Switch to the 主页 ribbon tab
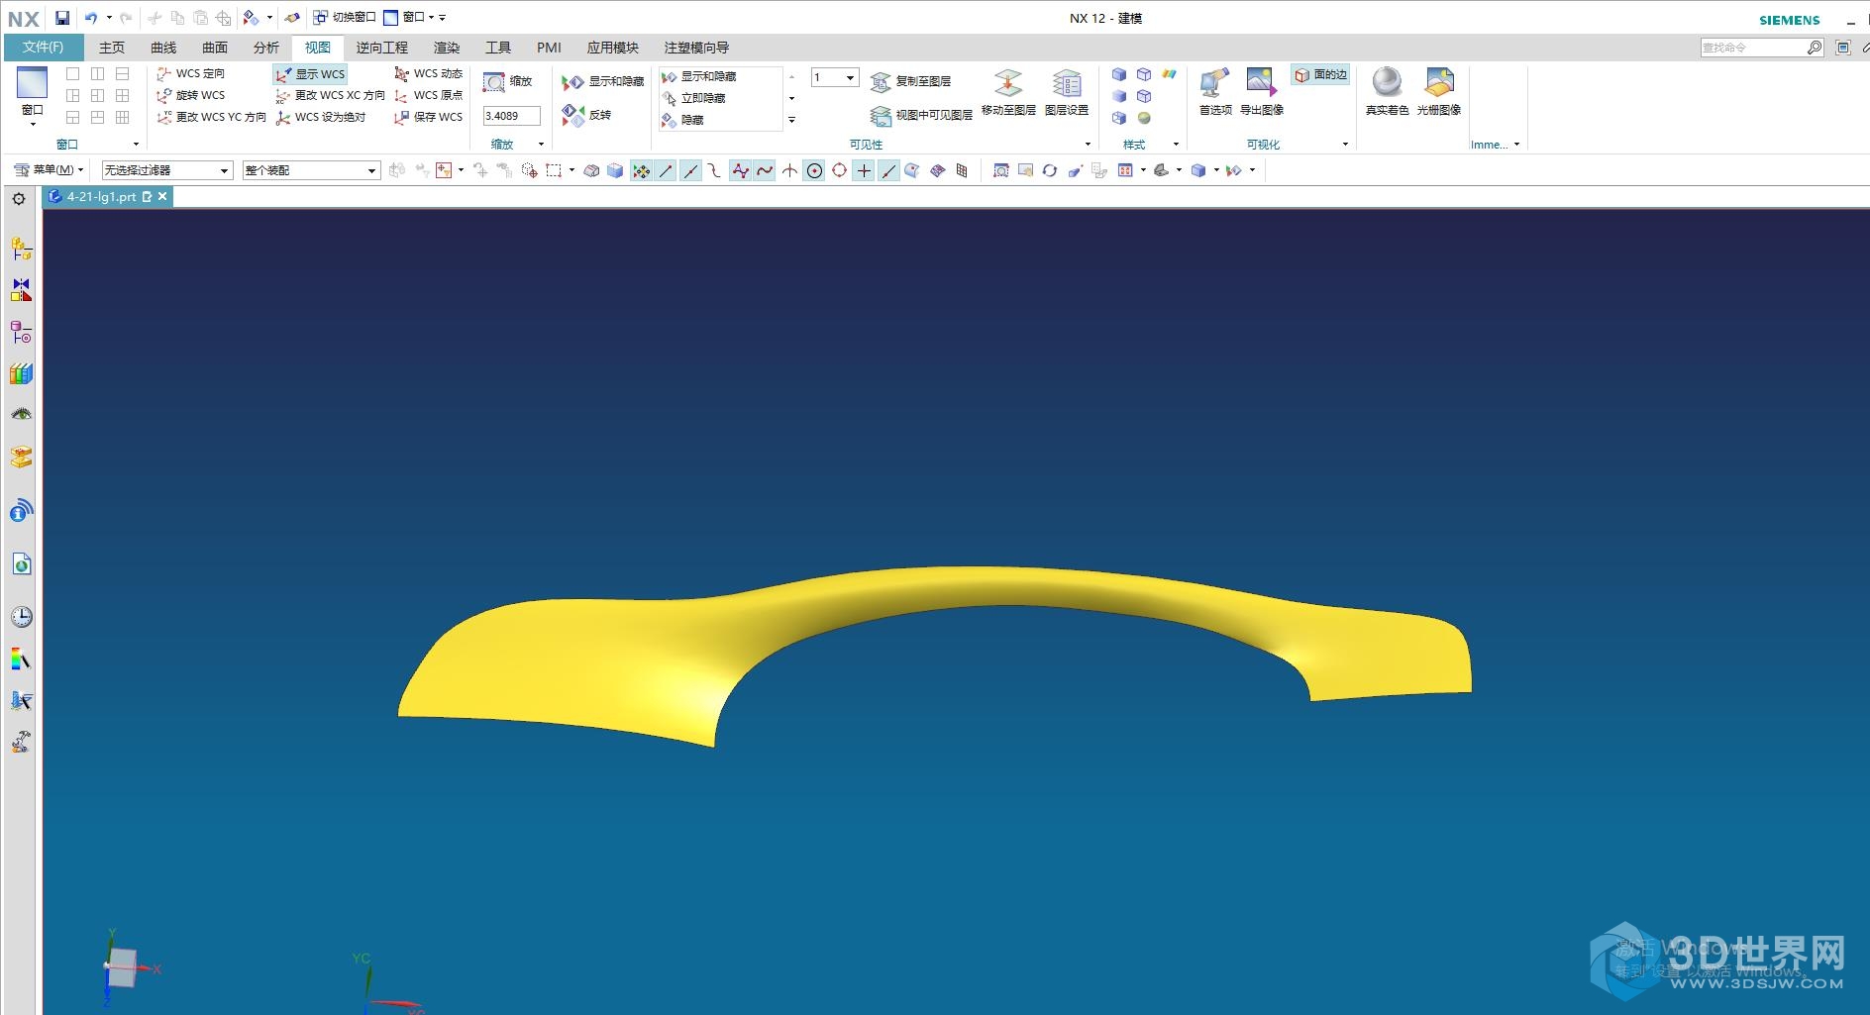Screen dimensions: 1870x1015 pos(112,48)
